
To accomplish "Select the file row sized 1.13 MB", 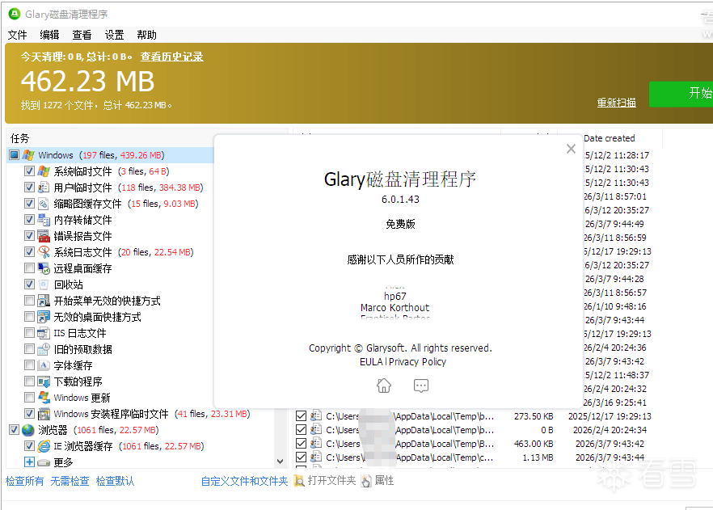I will tap(475, 457).
